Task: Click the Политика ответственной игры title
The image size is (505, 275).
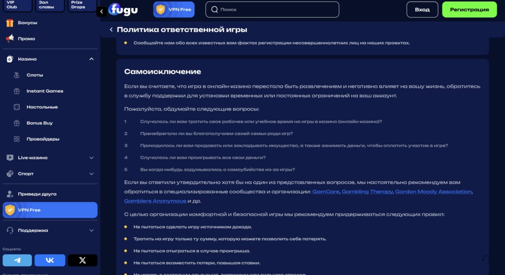Action: tap(182, 30)
